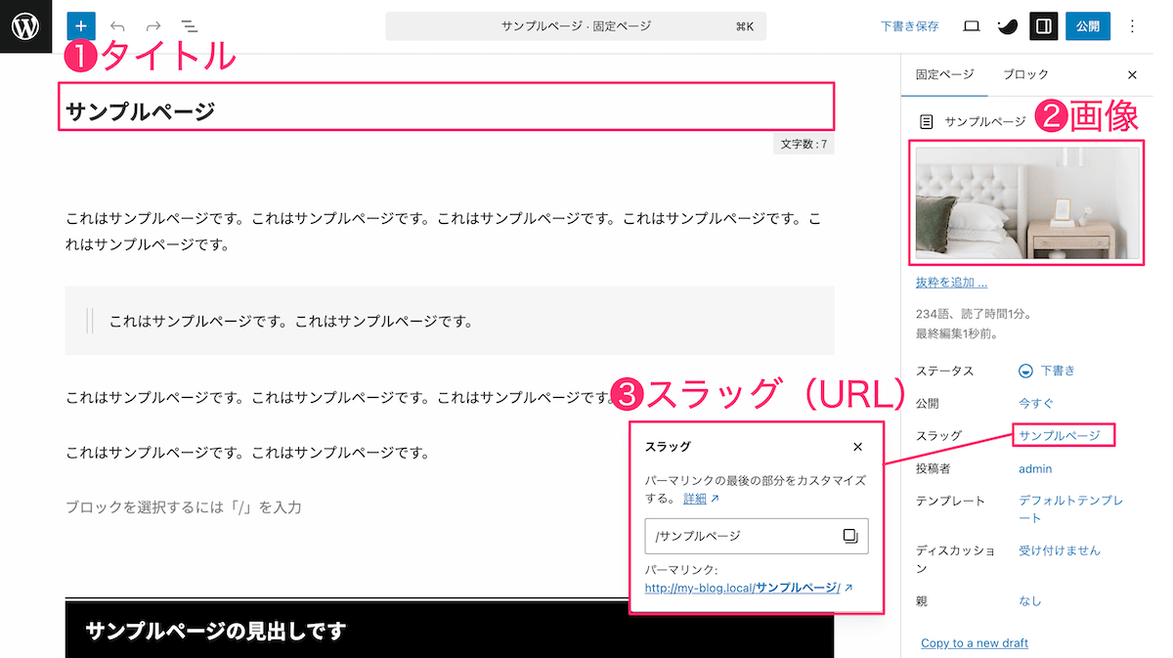The width and height of the screenshot is (1173, 658).
Task: Select the 固定ページ tab
Action: click(x=944, y=74)
